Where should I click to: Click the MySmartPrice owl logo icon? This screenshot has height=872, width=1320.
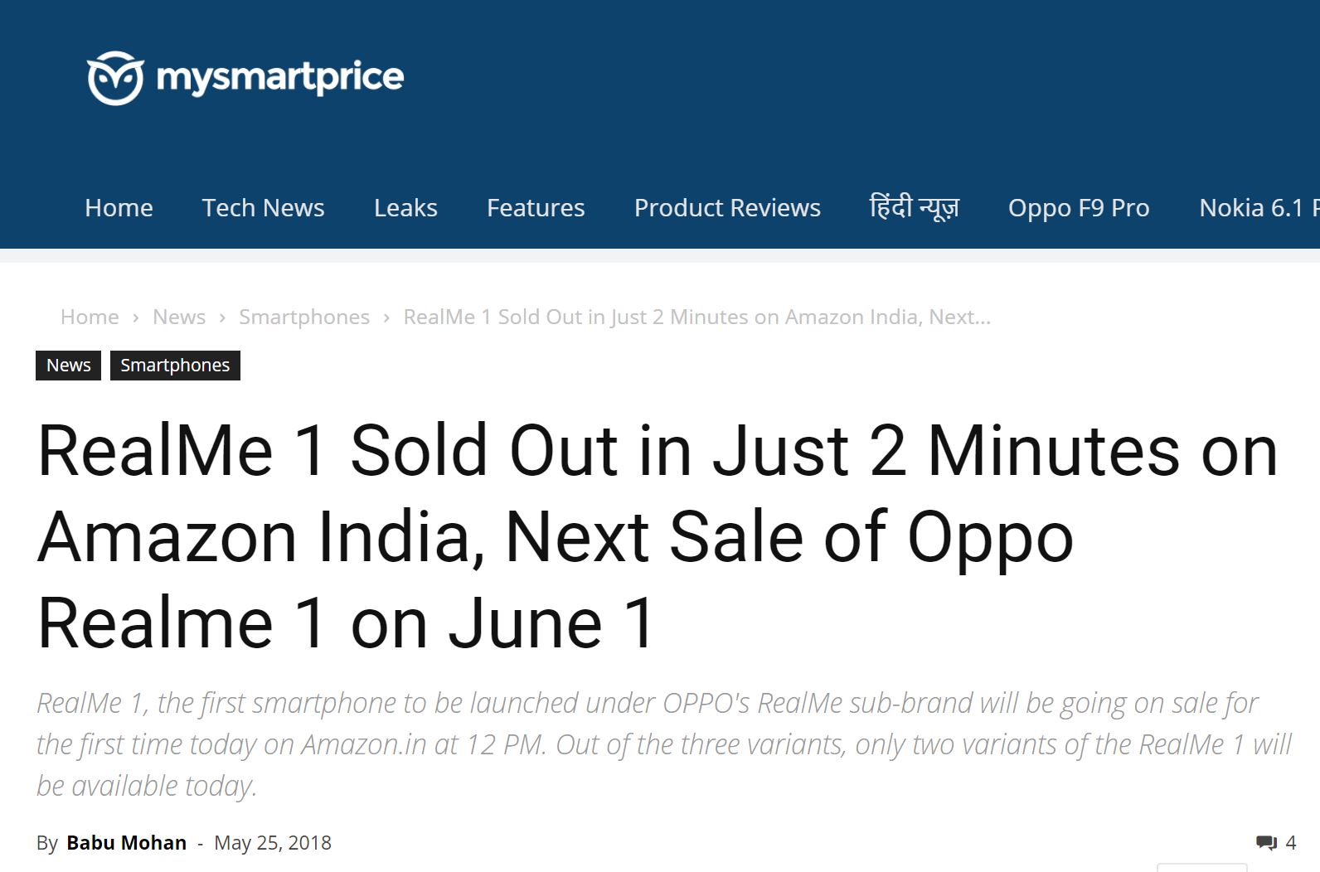(115, 78)
